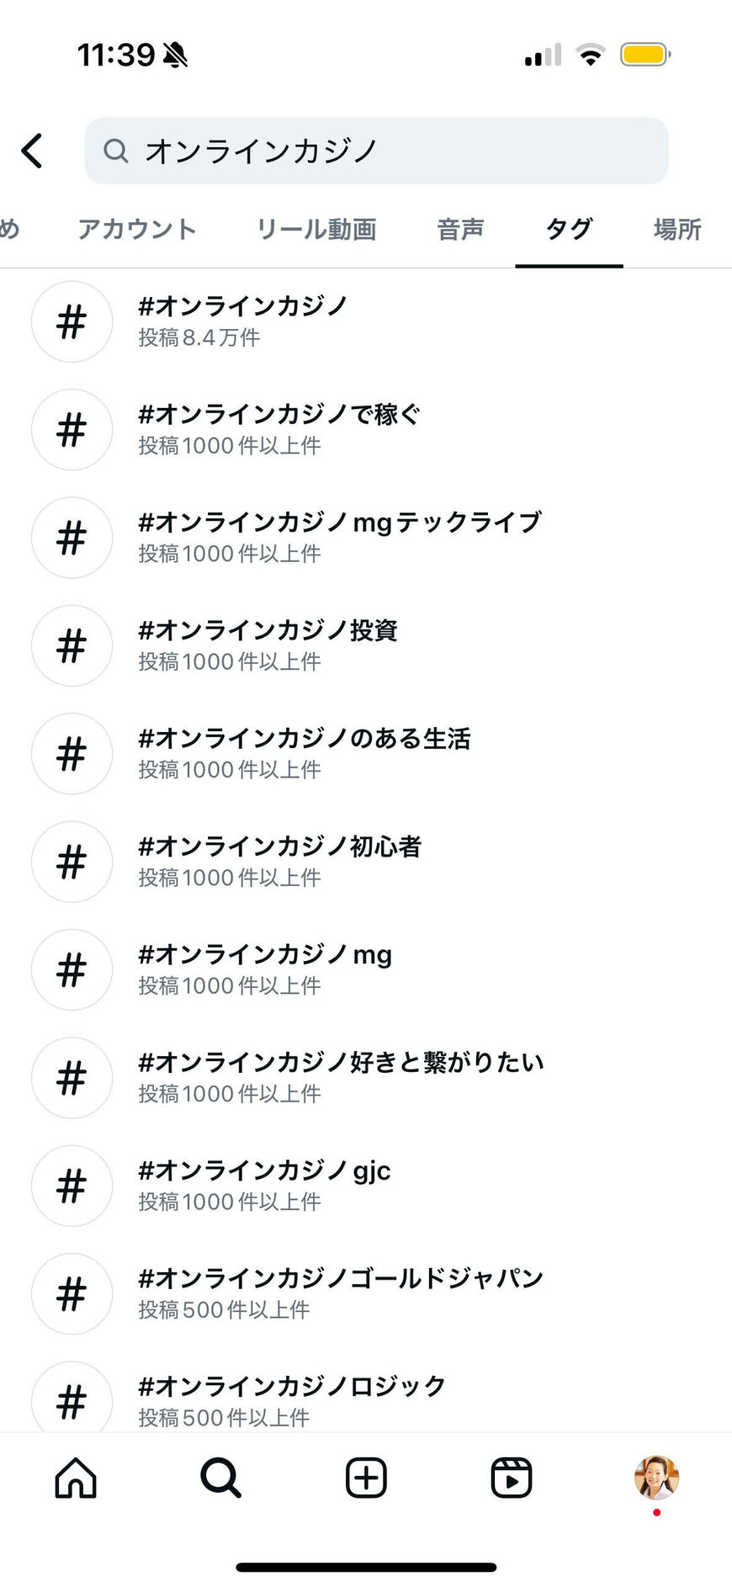
Task: Switch to the リール動画 tab
Action: 316,229
